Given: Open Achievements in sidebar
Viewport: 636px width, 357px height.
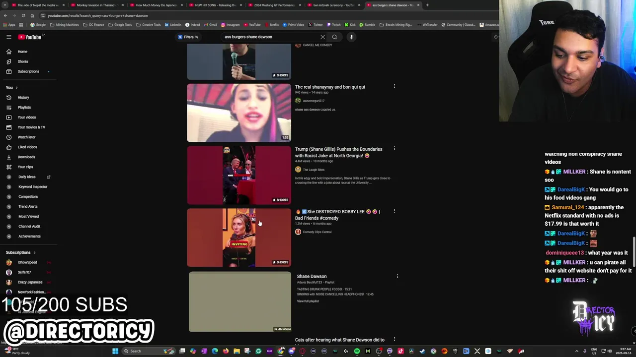Looking at the screenshot, I should point(29,237).
